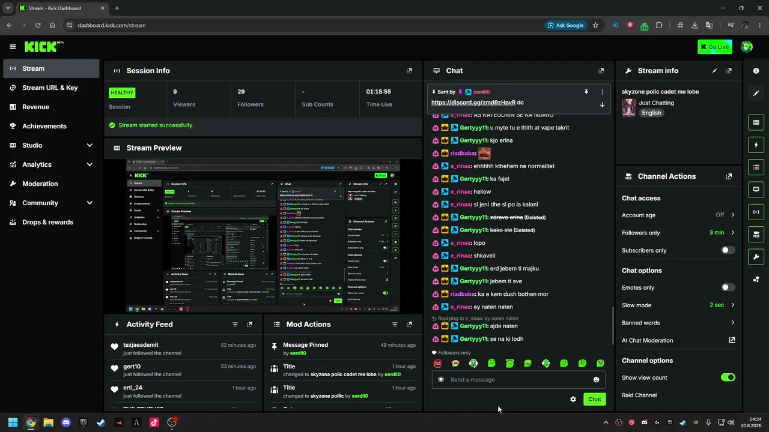Image resolution: width=769 pixels, height=432 pixels.
Task: Toggle the chat widget icon in the right rail
Action: 756,189
